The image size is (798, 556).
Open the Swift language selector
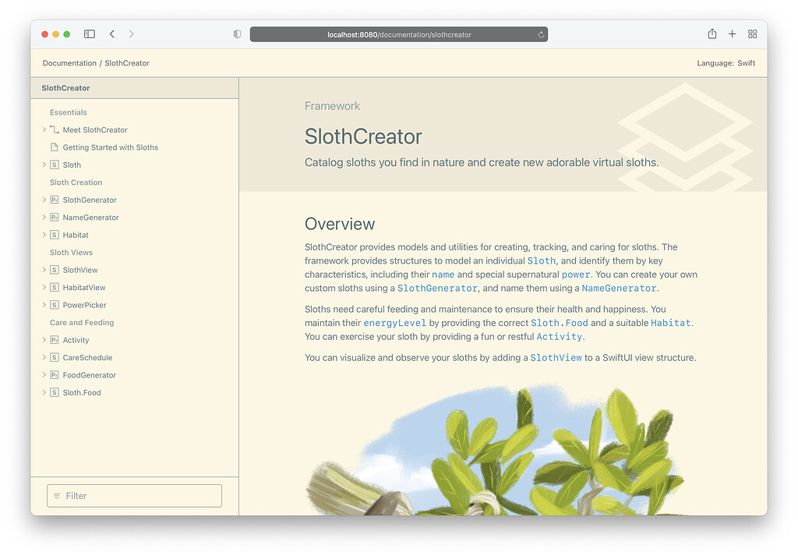point(746,62)
